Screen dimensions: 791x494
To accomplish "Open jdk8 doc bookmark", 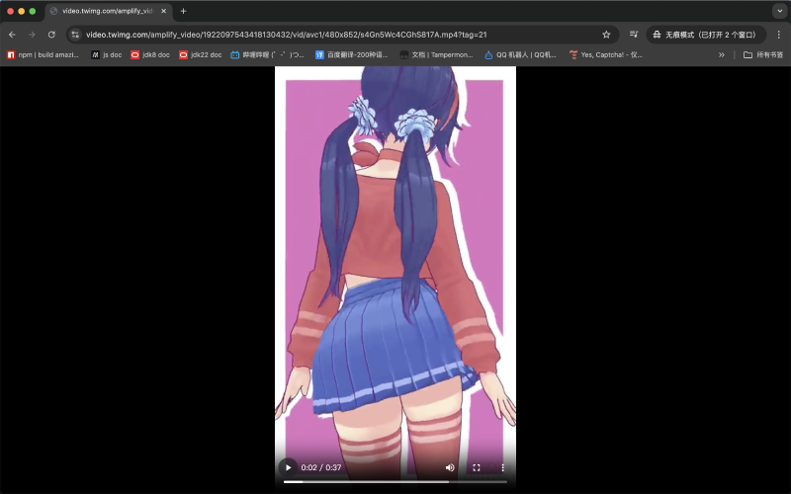I will (x=150, y=54).
